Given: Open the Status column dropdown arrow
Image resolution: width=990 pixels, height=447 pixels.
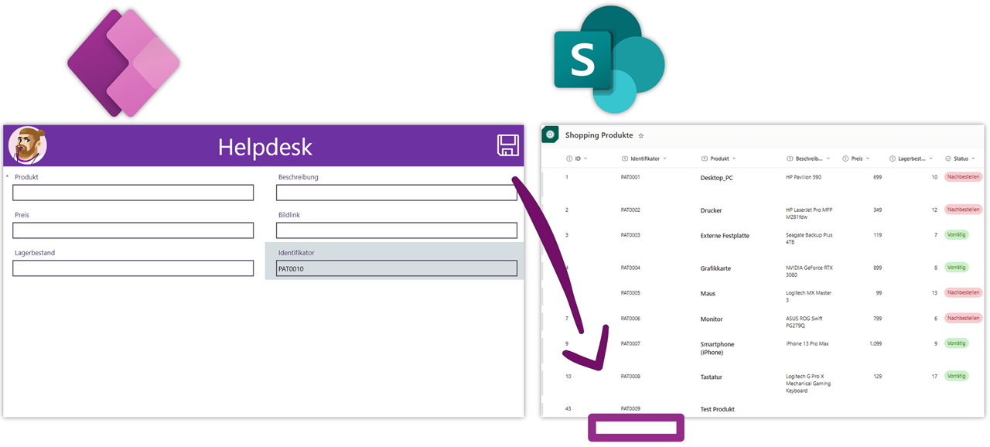Looking at the screenshot, I should 973,159.
